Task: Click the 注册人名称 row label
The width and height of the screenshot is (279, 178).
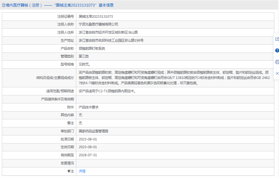Action: click(65, 24)
